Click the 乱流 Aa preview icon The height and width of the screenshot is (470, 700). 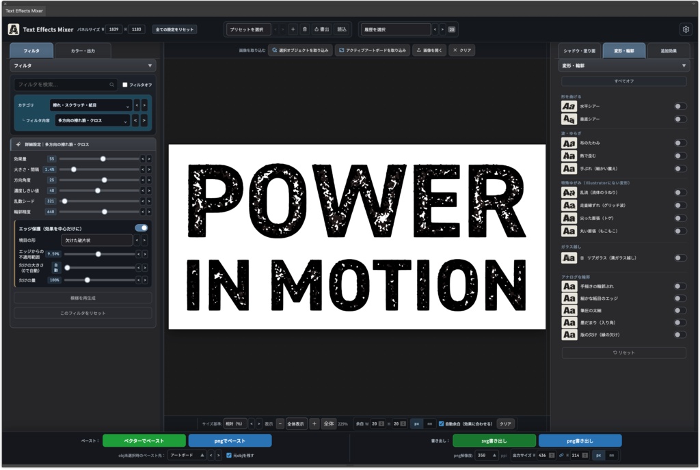click(x=569, y=193)
